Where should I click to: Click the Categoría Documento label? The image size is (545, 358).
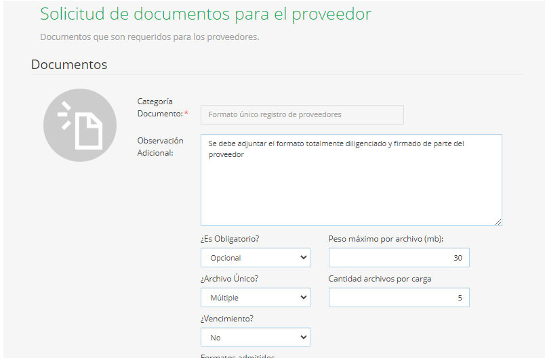[160, 108]
